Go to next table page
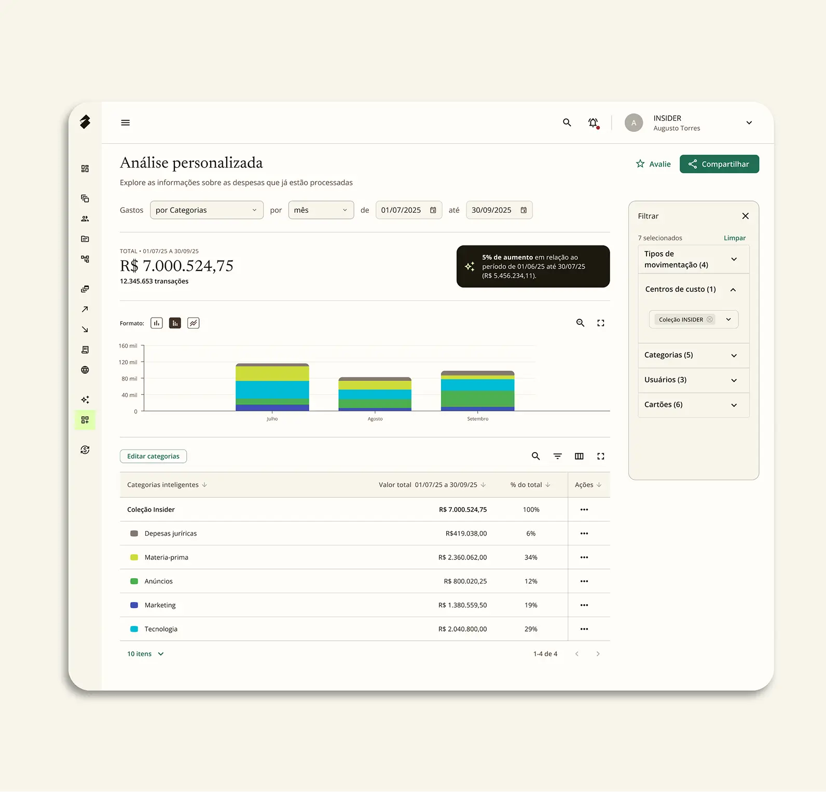Viewport: 826px width, 792px height. (598, 654)
